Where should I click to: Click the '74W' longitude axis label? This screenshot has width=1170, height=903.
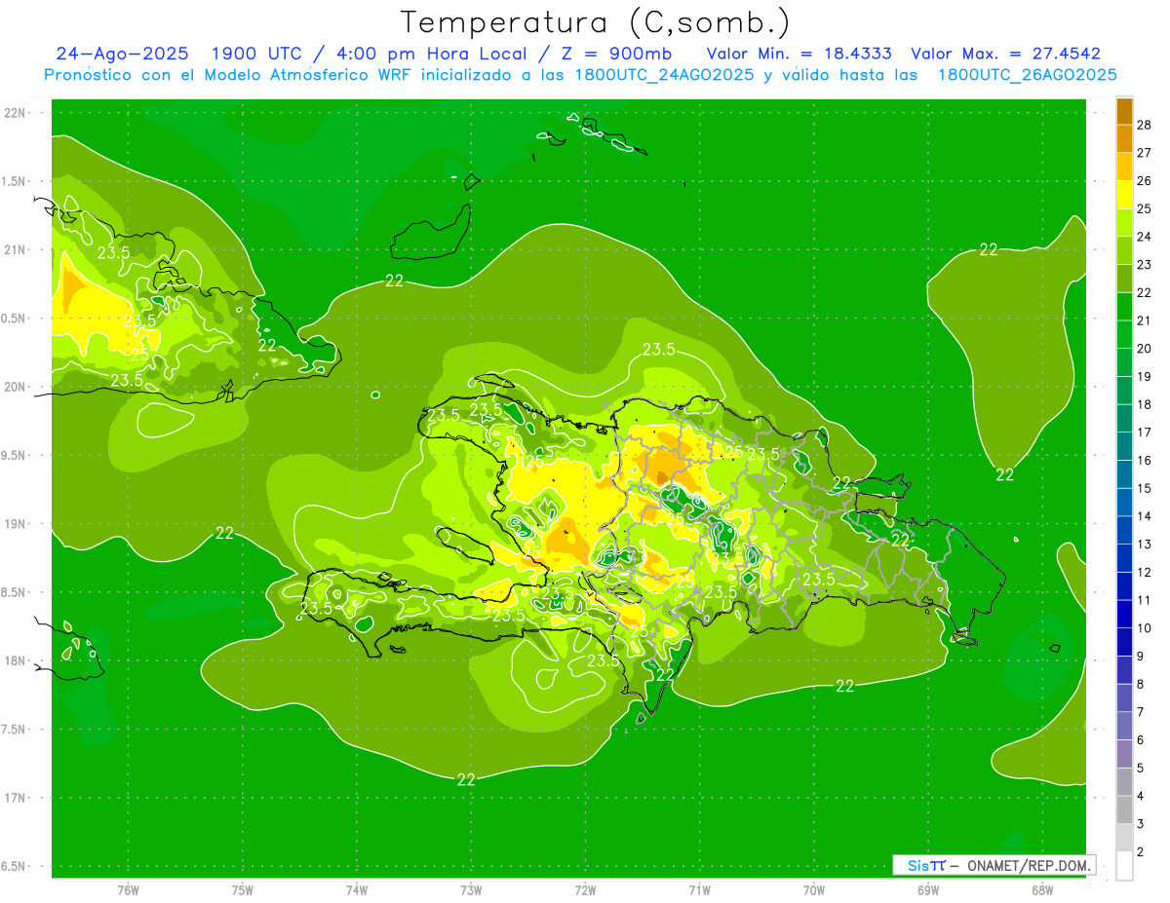coord(357,890)
